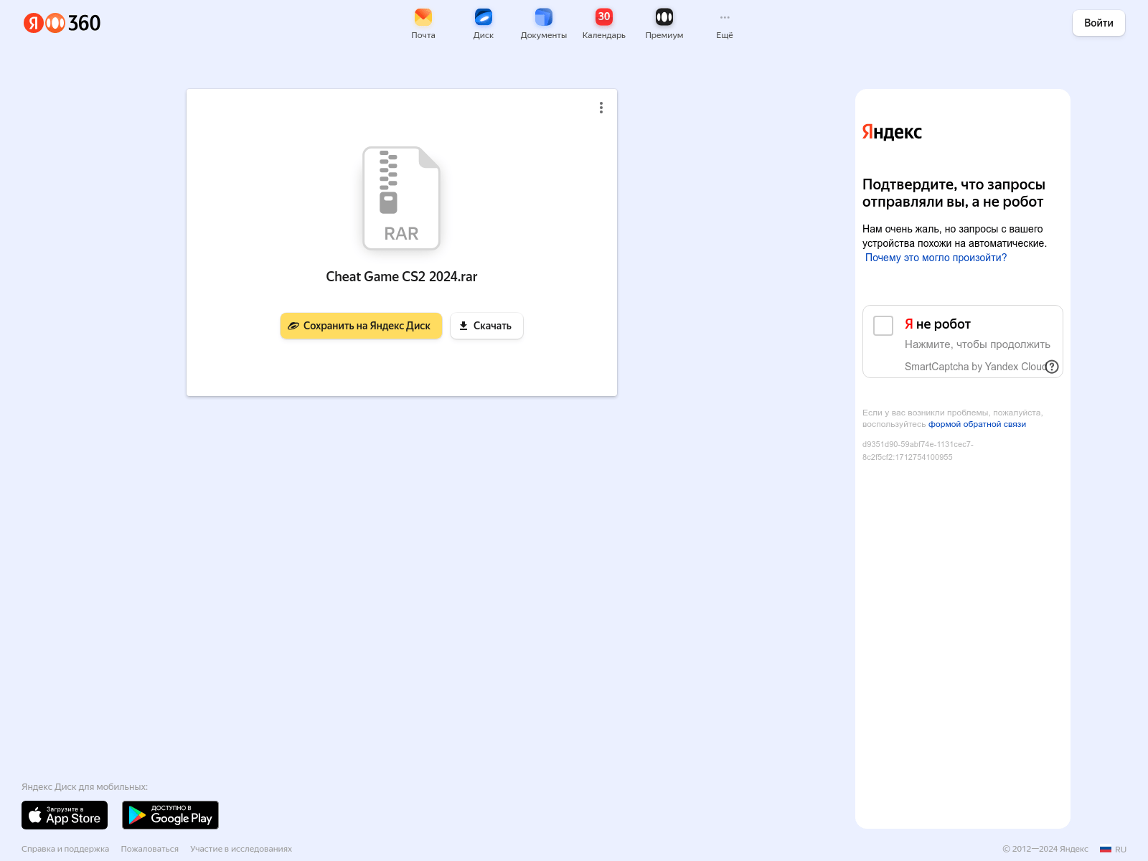Screen dimensions: 1148x861
Task: Open Справка и поддержка footer link
Action: (65, 849)
